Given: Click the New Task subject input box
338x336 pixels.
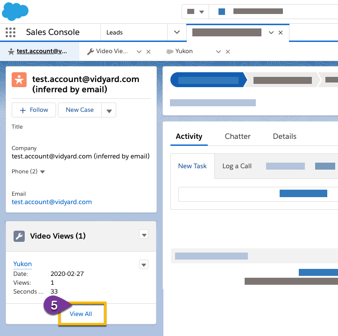Looking at the screenshot, I should tap(258, 194).
